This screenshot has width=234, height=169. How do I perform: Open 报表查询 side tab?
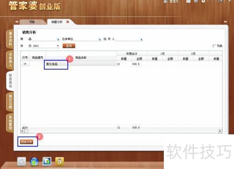(10, 81)
